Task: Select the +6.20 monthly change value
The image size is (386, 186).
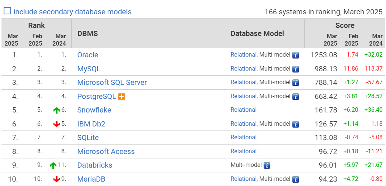Action: coord(351,110)
